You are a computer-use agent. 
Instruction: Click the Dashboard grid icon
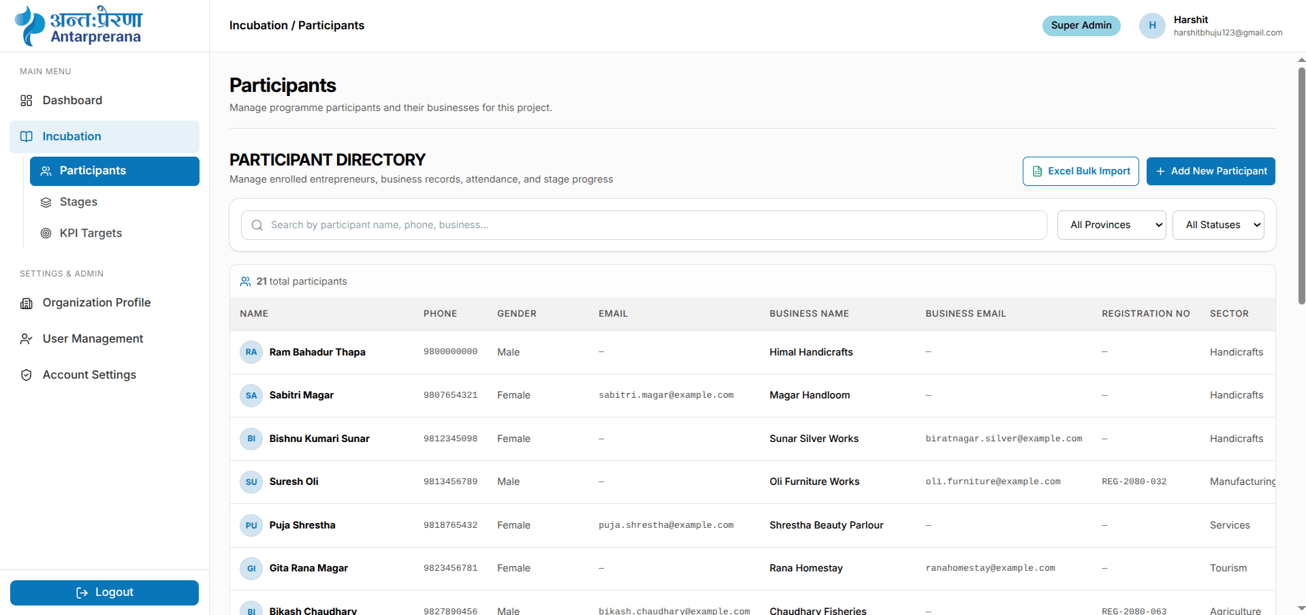[27, 101]
